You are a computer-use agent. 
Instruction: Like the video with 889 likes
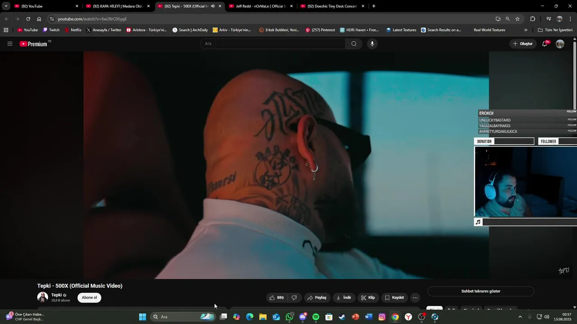pyautogui.click(x=276, y=297)
